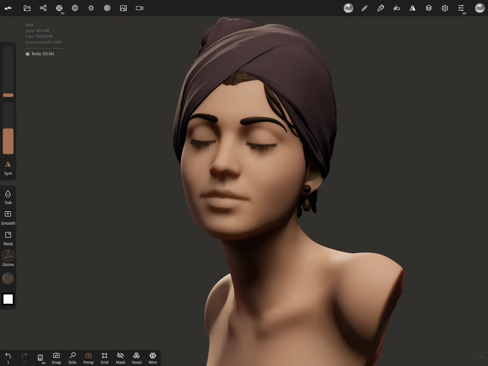Open the Layers panel icon
Viewport: 488px width, 366px height.
tap(429, 8)
